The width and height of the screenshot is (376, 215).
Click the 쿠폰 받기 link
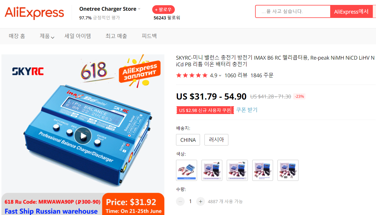click(x=247, y=110)
